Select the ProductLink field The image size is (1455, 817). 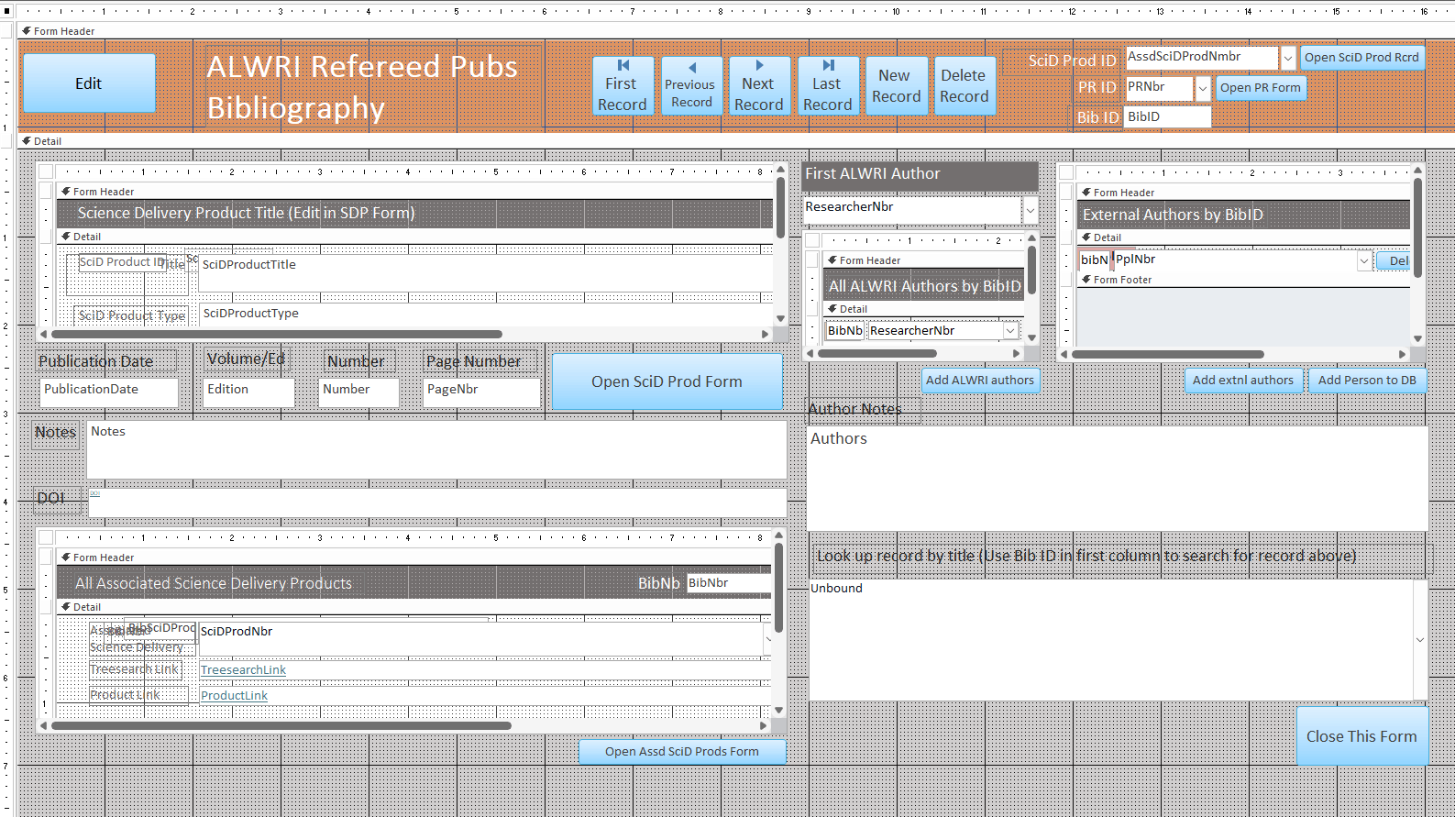(484, 696)
